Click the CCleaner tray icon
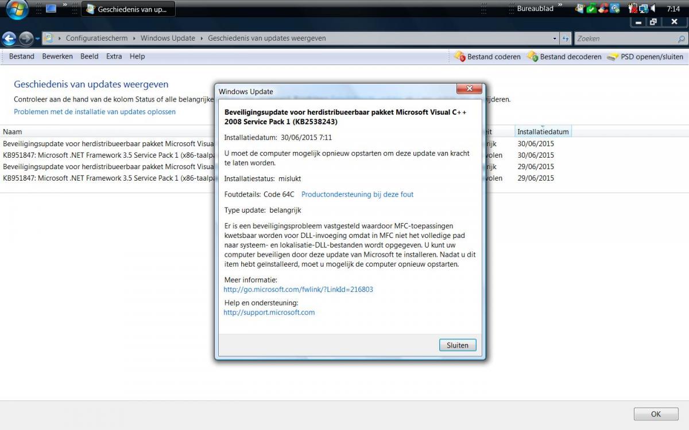This screenshot has height=430, width=689. click(x=603, y=9)
